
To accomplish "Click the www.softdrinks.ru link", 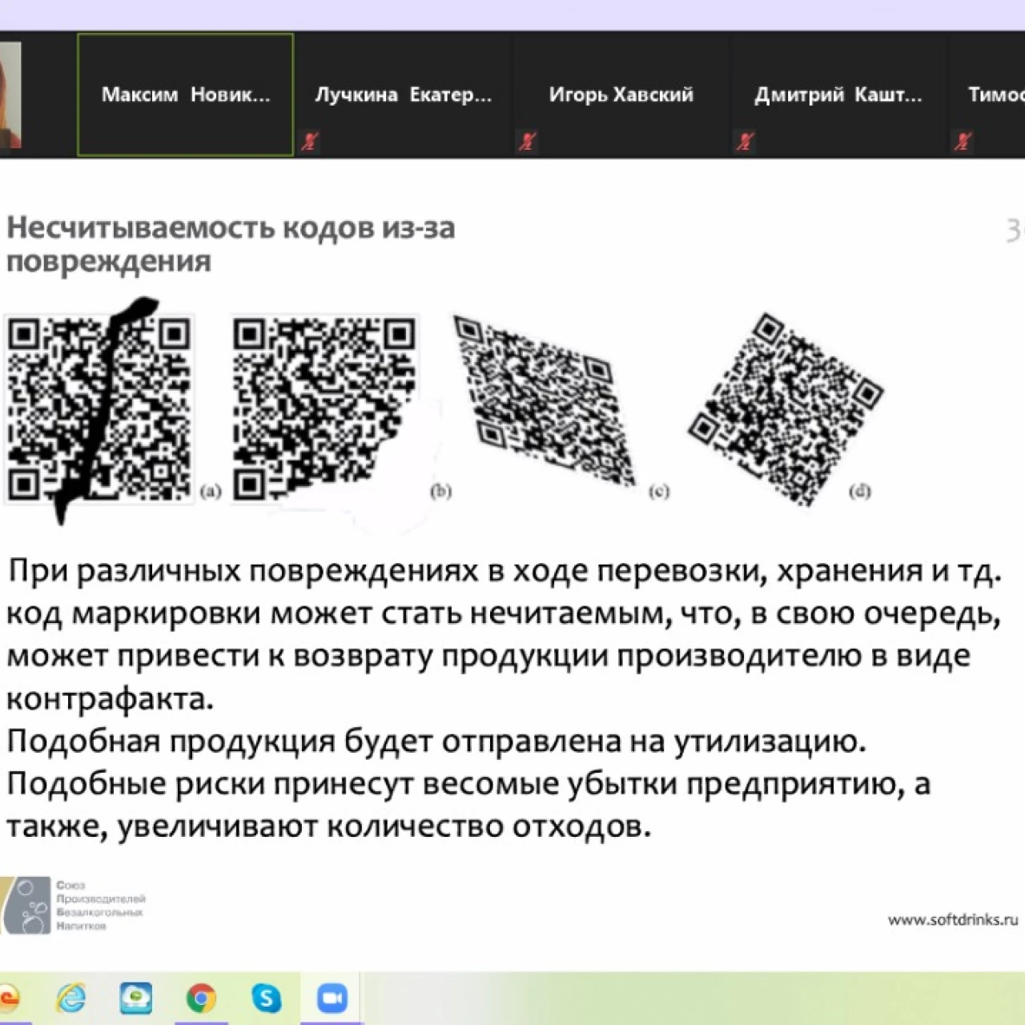I will coord(952,919).
